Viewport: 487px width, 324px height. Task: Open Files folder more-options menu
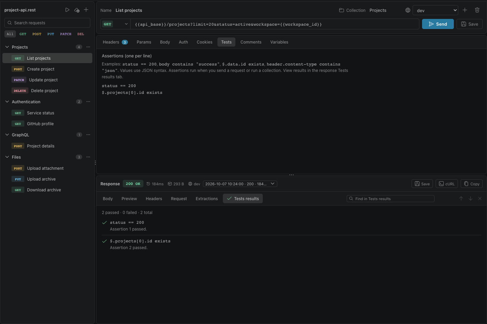coord(88,157)
